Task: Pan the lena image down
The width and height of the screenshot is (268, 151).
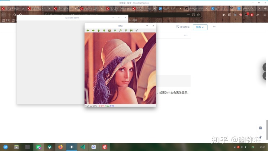Action: click(x=104, y=31)
